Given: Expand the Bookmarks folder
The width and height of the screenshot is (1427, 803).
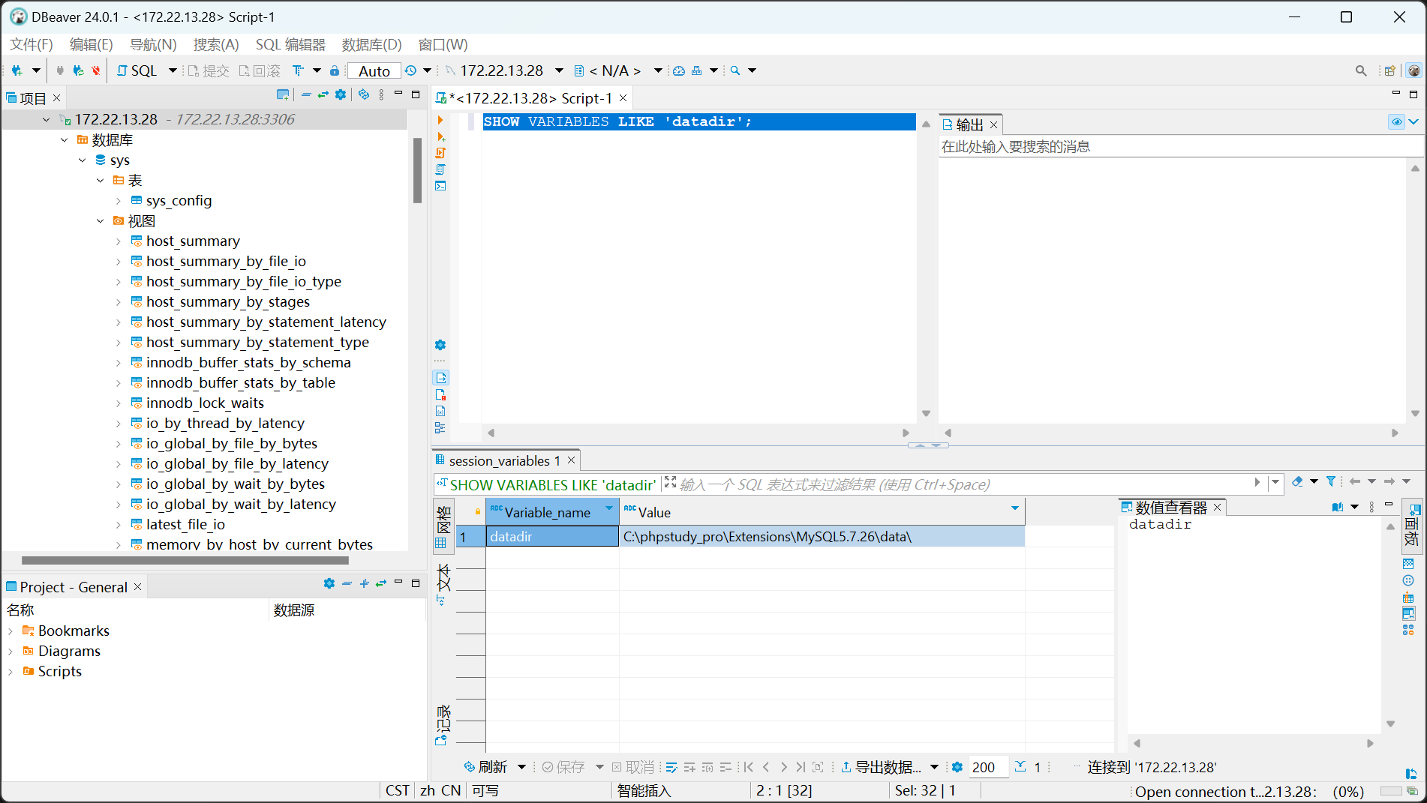Looking at the screenshot, I should tap(11, 631).
